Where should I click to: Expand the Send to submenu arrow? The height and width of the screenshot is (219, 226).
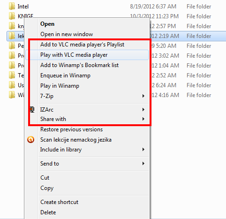pos(143,164)
